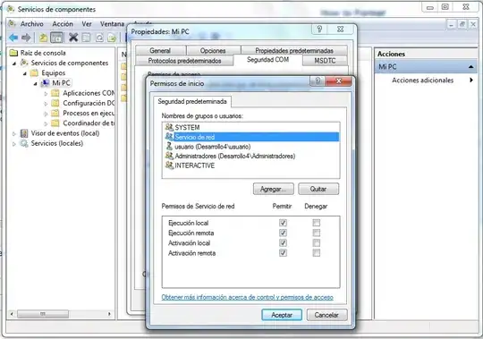The height and width of the screenshot is (339, 483).
Task: Expand the Coordinador de transacciones node
Action: coord(46,123)
